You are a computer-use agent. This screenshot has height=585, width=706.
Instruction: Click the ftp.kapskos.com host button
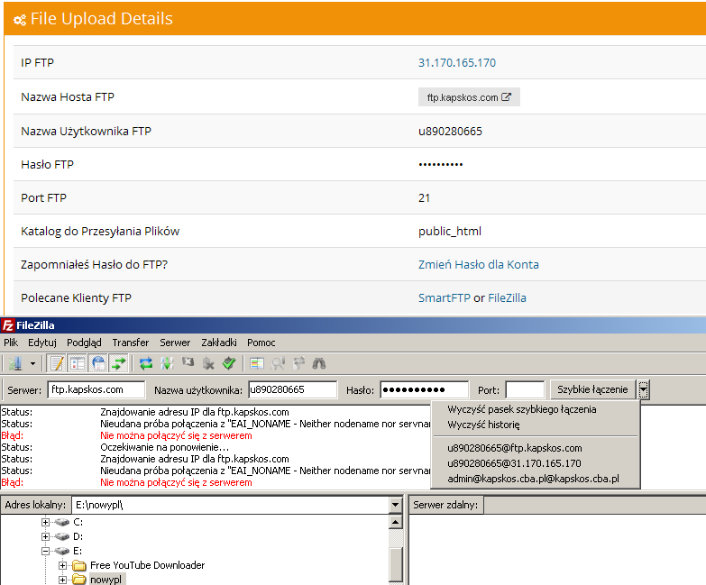[469, 96]
